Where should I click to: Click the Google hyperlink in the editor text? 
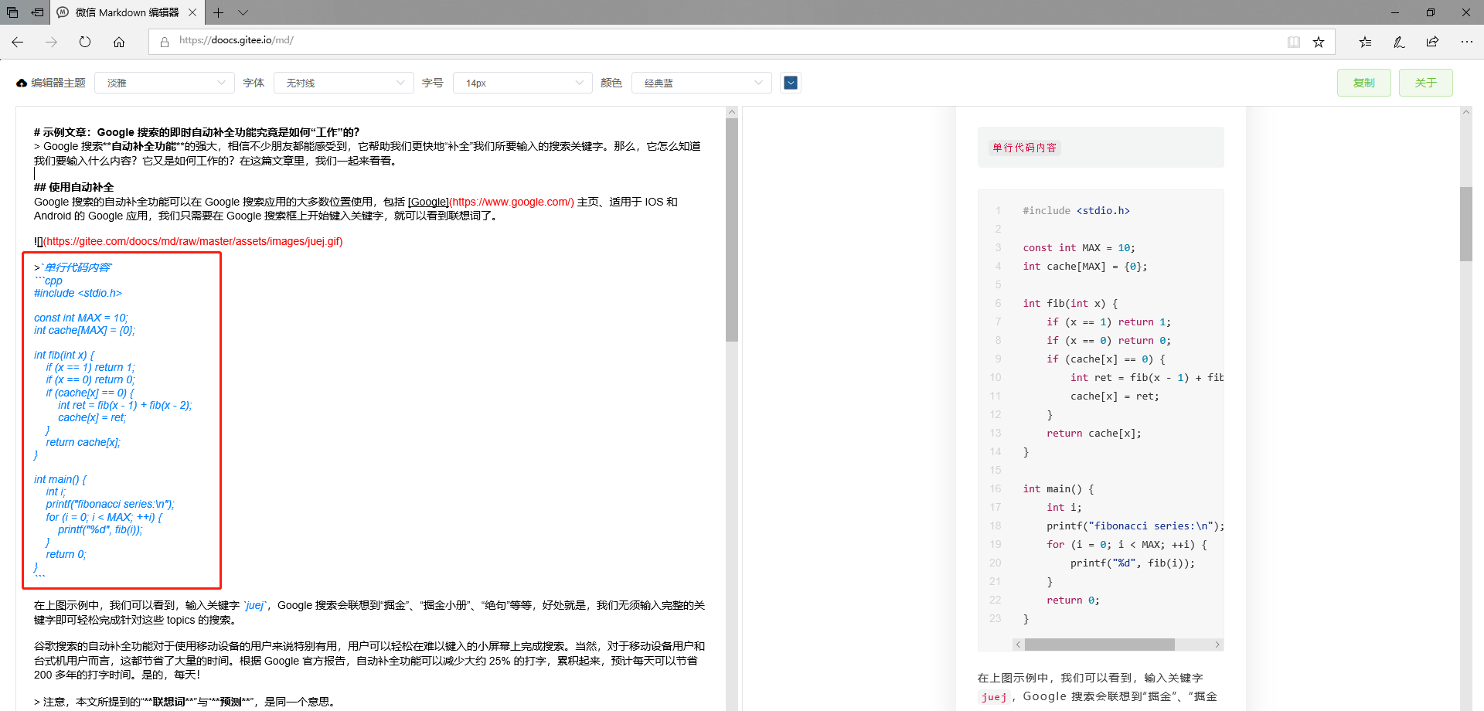click(429, 202)
